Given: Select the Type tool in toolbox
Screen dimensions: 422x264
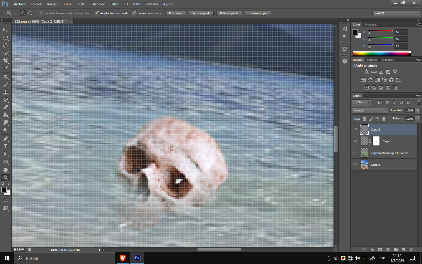Looking at the screenshot, I should pyautogui.click(x=6, y=146).
